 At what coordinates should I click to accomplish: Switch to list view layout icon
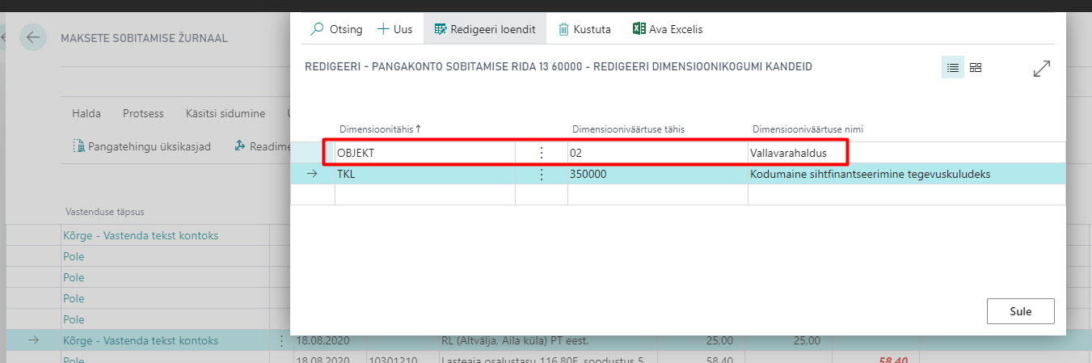point(952,68)
